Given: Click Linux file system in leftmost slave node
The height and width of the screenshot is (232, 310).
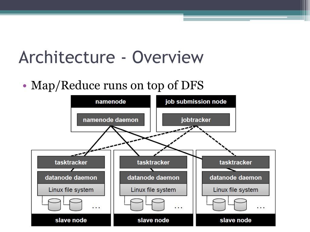Looking at the screenshot, I should 71,190.
